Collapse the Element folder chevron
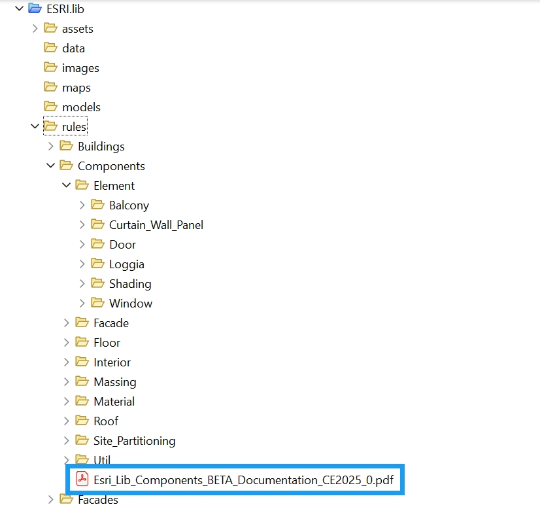Screen dimensions: 540x509 click(67, 185)
